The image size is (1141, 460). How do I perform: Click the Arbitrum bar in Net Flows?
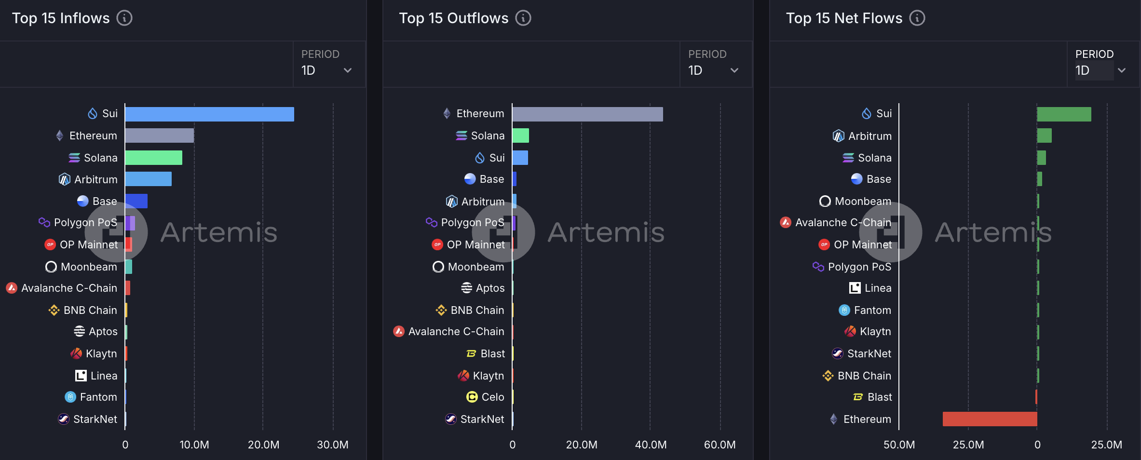1045,135
